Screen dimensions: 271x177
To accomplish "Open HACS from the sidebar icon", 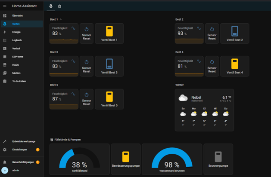I will point(5,65).
